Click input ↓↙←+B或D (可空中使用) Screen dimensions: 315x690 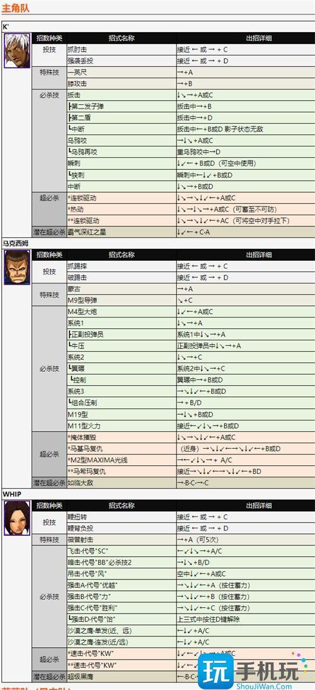[x=217, y=164]
